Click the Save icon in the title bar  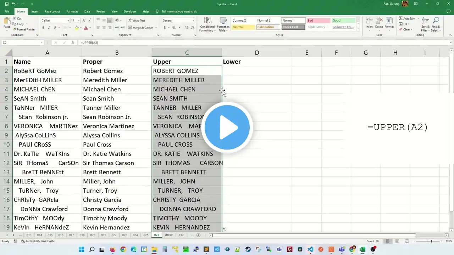7,4
